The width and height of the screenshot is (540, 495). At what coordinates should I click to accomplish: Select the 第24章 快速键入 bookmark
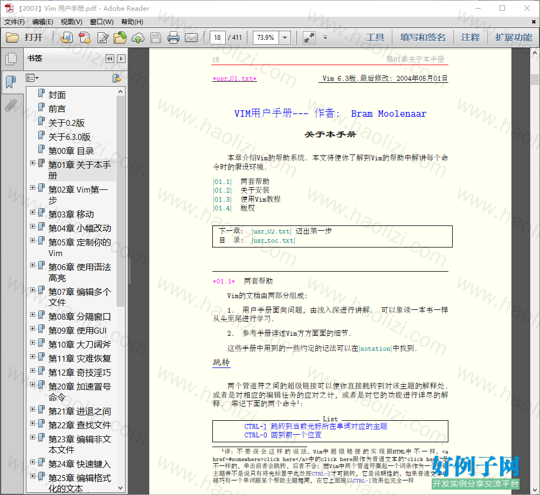point(80,464)
